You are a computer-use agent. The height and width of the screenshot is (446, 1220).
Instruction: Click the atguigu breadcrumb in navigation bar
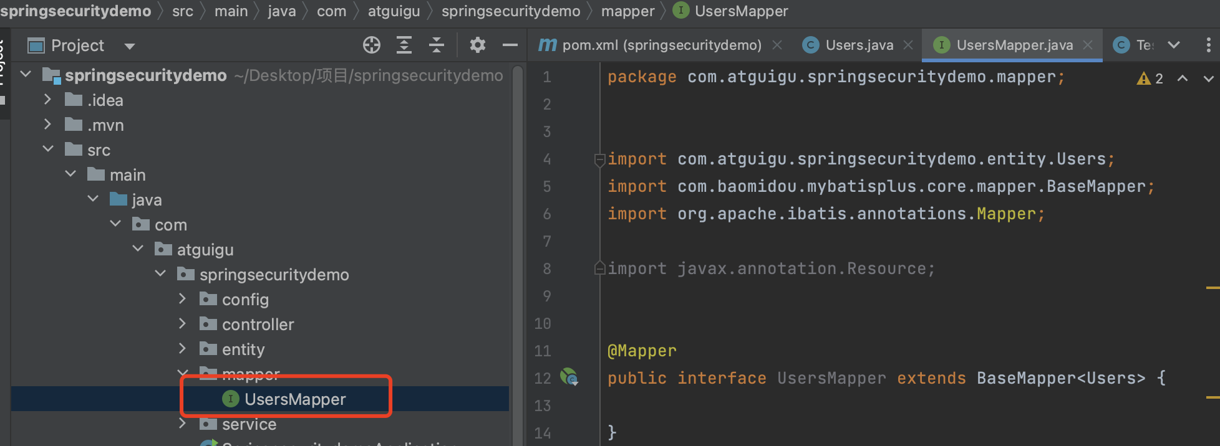394,11
